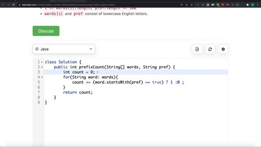This screenshot has height=147, width=261.
Task: Click the blue checkmark extension icon
Action: tap(233, 5)
